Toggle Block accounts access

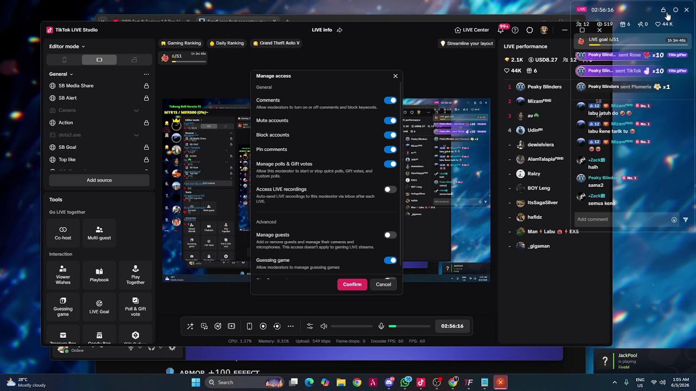click(x=390, y=135)
